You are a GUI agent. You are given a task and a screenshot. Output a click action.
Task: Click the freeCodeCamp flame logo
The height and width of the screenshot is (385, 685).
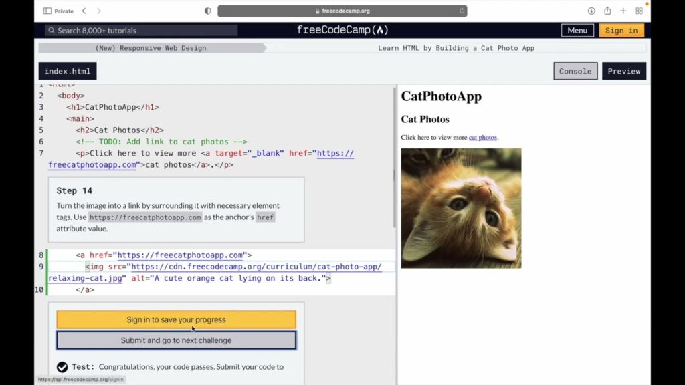tap(379, 29)
